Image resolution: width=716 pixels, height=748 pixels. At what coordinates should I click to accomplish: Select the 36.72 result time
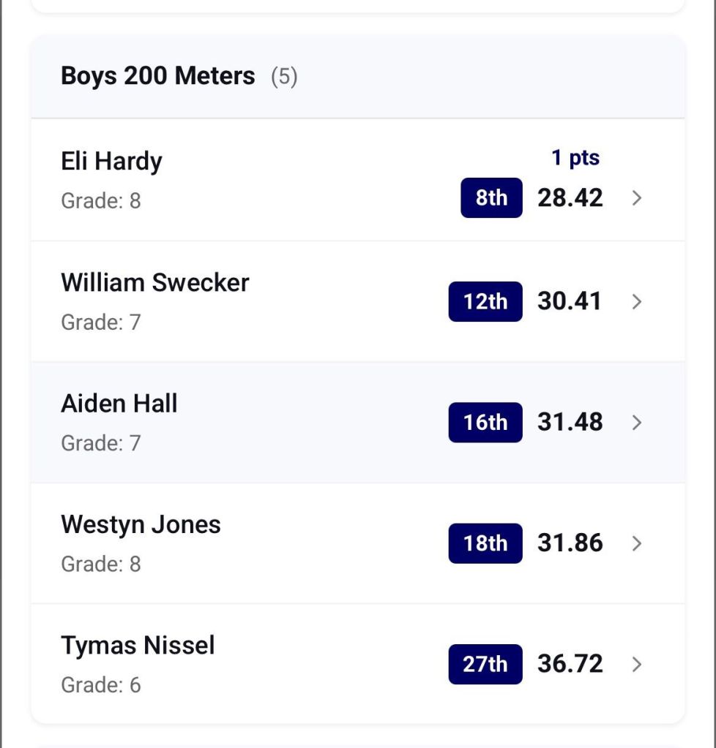pyautogui.click(x=570, y=664)
